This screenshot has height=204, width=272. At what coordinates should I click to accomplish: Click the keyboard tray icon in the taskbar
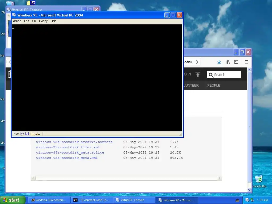pos(237,200)
